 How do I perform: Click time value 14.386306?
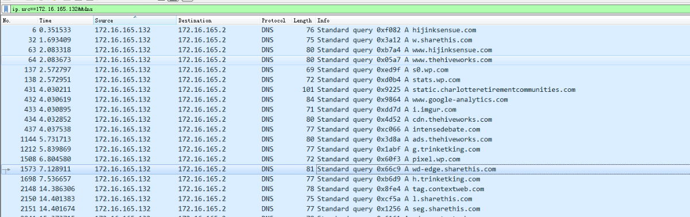pos(57,189)
